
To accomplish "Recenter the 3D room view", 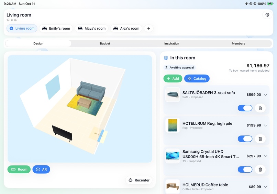I will [x=139, y=180].
